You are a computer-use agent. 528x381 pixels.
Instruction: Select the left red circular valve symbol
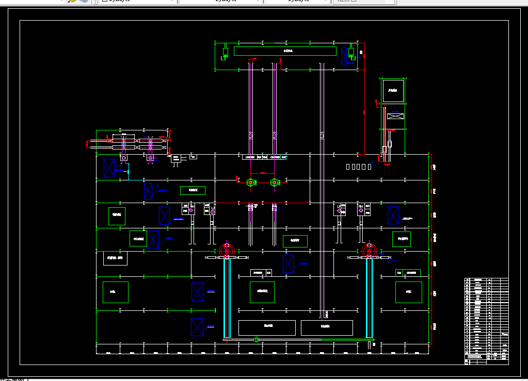click(x=227, y=251)
